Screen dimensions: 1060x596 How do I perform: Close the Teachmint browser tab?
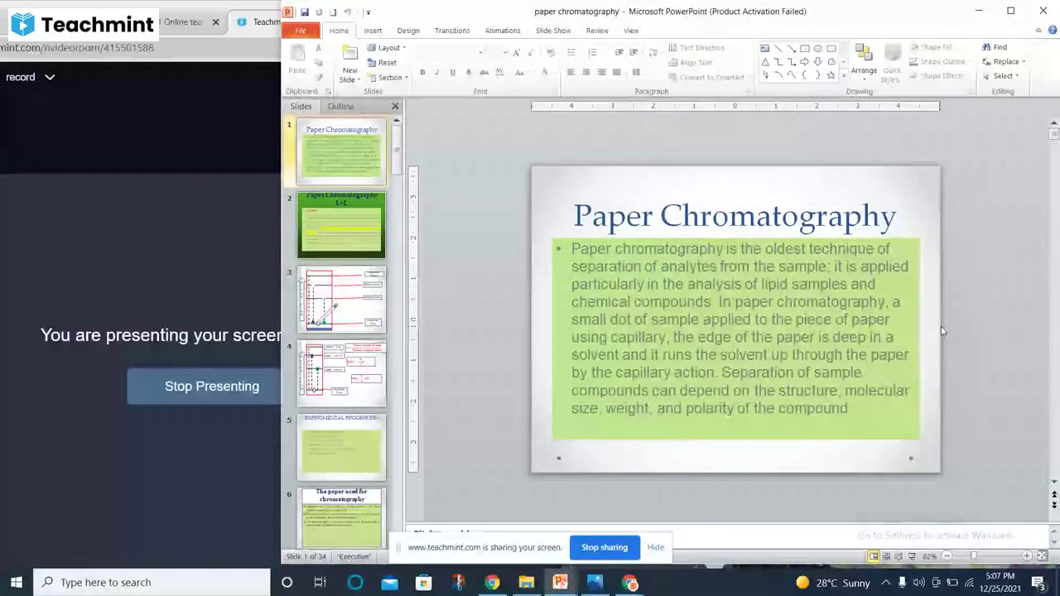point(216,22)
